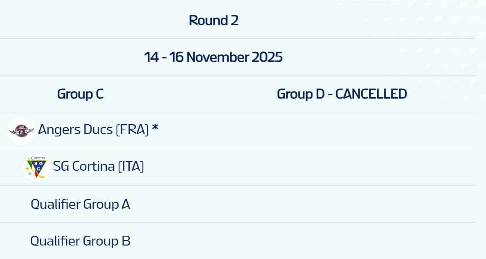The height and width of the screenshot is (259, 486).
Task: Click empty Group D cell beside SG Cortina
Action: (342, 167)
